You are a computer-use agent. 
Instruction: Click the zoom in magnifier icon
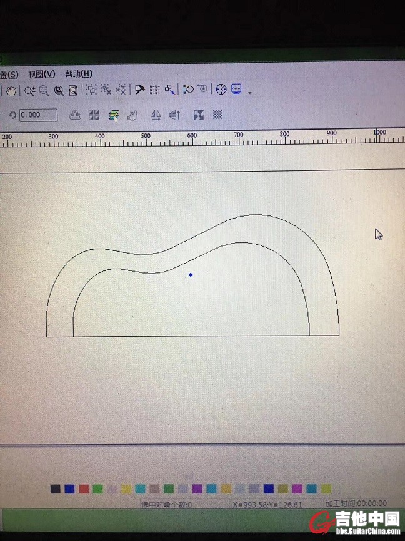point(29,91)
